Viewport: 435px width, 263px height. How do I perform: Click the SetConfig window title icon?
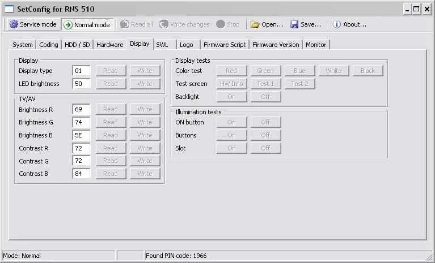(9, 9)
